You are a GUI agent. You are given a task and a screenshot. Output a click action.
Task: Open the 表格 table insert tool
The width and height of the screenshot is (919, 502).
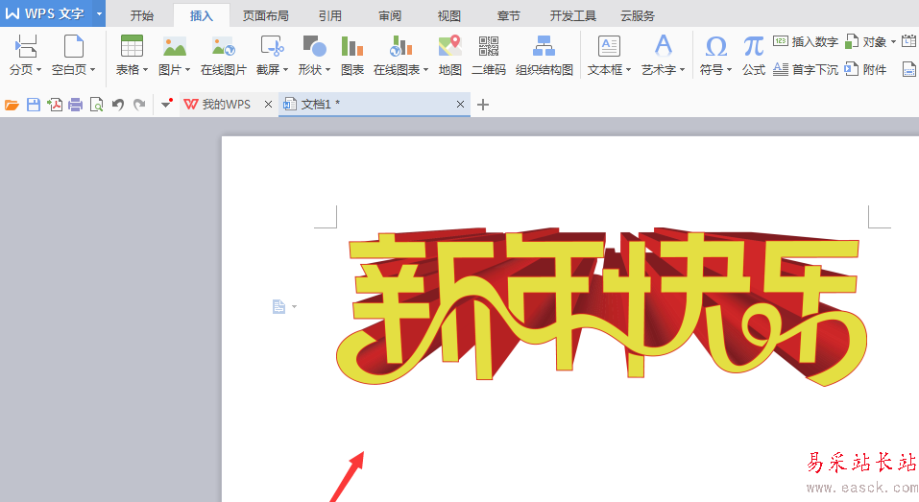[x=132, y=46]
